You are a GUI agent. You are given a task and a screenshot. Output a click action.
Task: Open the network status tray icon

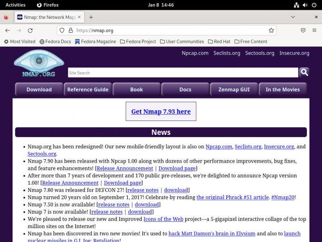click(x=297, y=5)
